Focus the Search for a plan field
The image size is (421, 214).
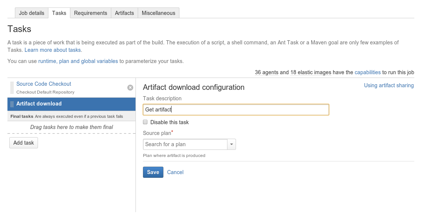click(185, 144)
